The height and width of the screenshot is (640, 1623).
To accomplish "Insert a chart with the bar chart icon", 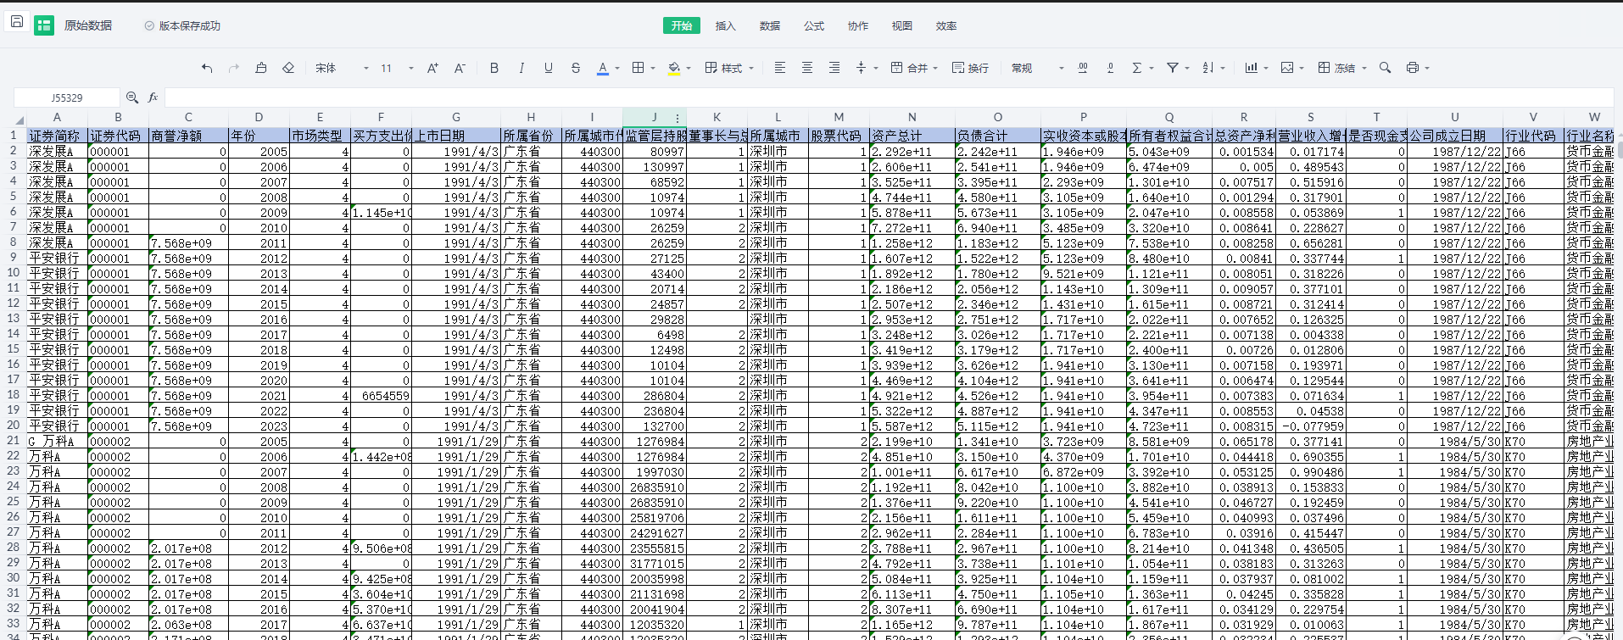I will click(1251, 68).
